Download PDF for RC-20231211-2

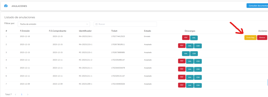coord(182,61)
